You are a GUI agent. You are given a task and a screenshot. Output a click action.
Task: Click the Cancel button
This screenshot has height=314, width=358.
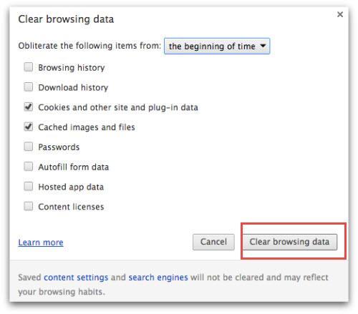point(213,242)
